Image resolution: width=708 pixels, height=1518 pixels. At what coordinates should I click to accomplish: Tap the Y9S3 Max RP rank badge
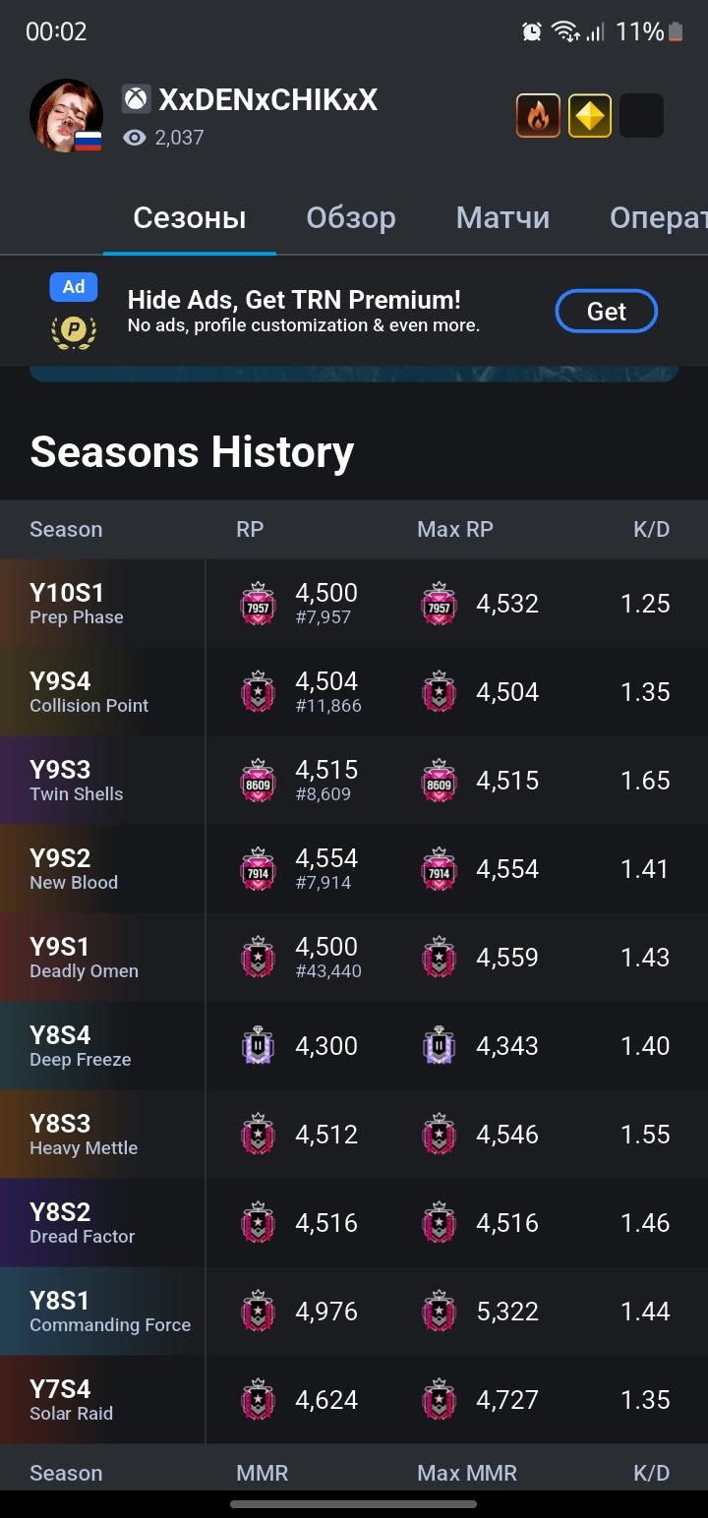click(x=439, y=781)
